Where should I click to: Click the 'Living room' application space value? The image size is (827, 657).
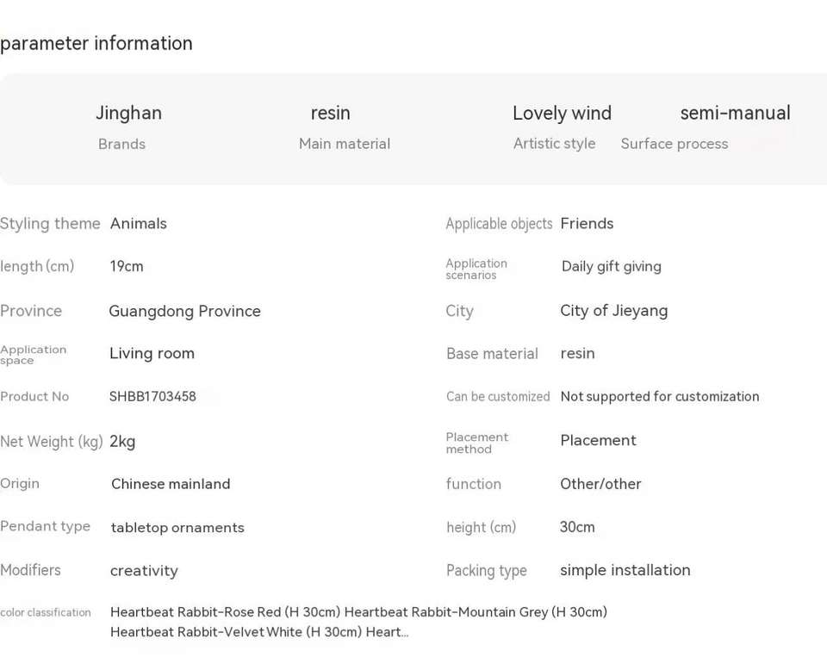152,354
